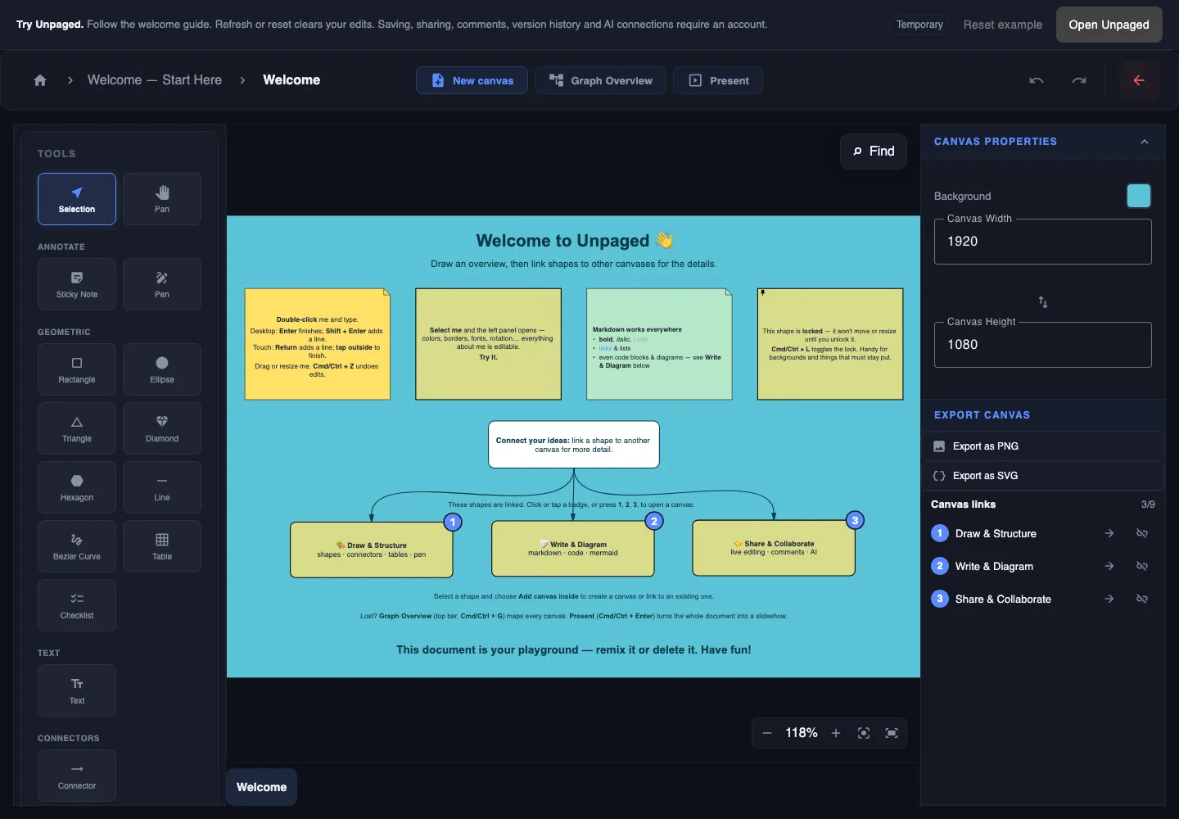Screen dimensions: 1179x819
Task: Redo the last edit
Action: [1079, 80]
